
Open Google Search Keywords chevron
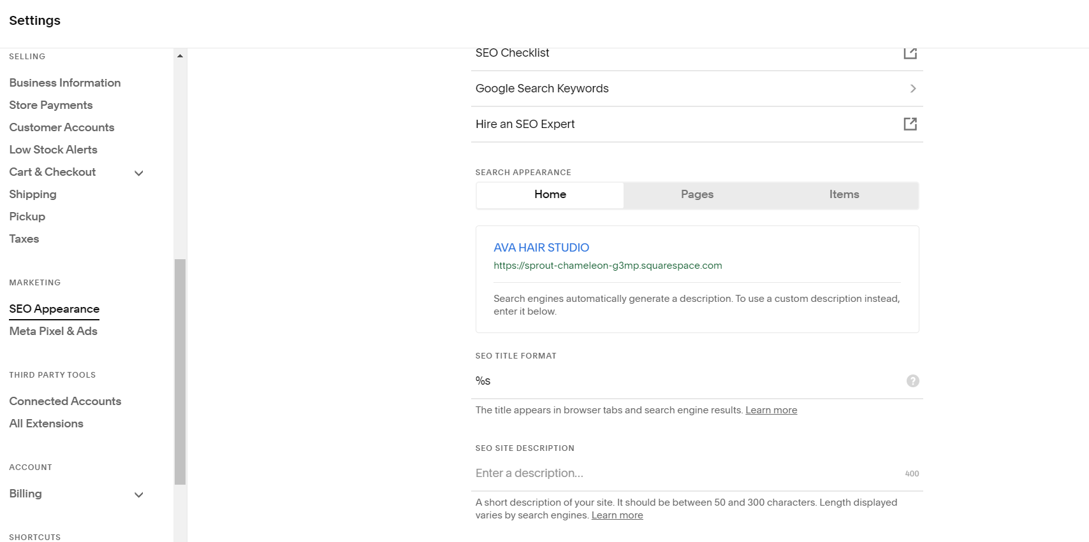912,89
